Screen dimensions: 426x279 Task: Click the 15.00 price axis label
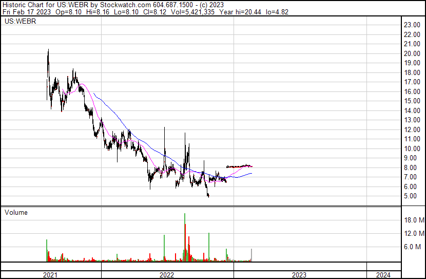[412, 101]
